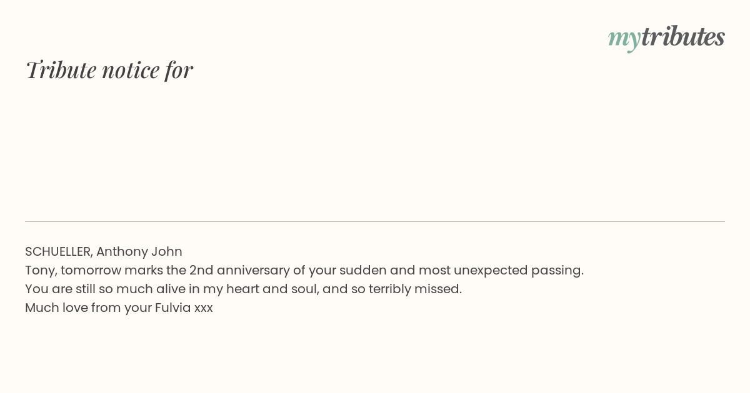The width and height of the screenshot is (750, 393).
Task: Click the word "for" in the heading
Action: [x=179, y=70]
